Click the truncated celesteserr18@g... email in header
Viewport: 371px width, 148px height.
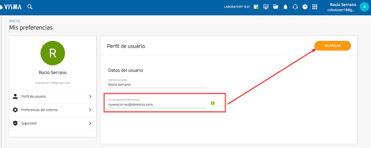341,10
